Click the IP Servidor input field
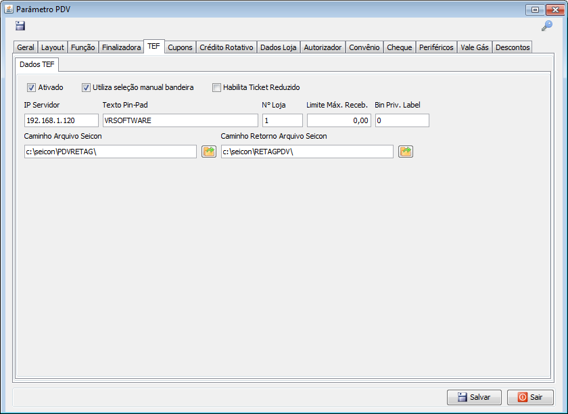This screenshot has height=414, width=568. 62,120
